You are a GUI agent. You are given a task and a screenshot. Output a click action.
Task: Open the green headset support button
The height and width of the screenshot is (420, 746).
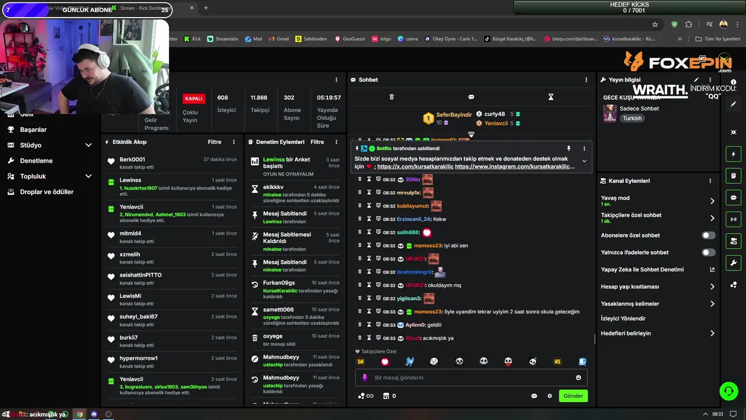point(729,391)
